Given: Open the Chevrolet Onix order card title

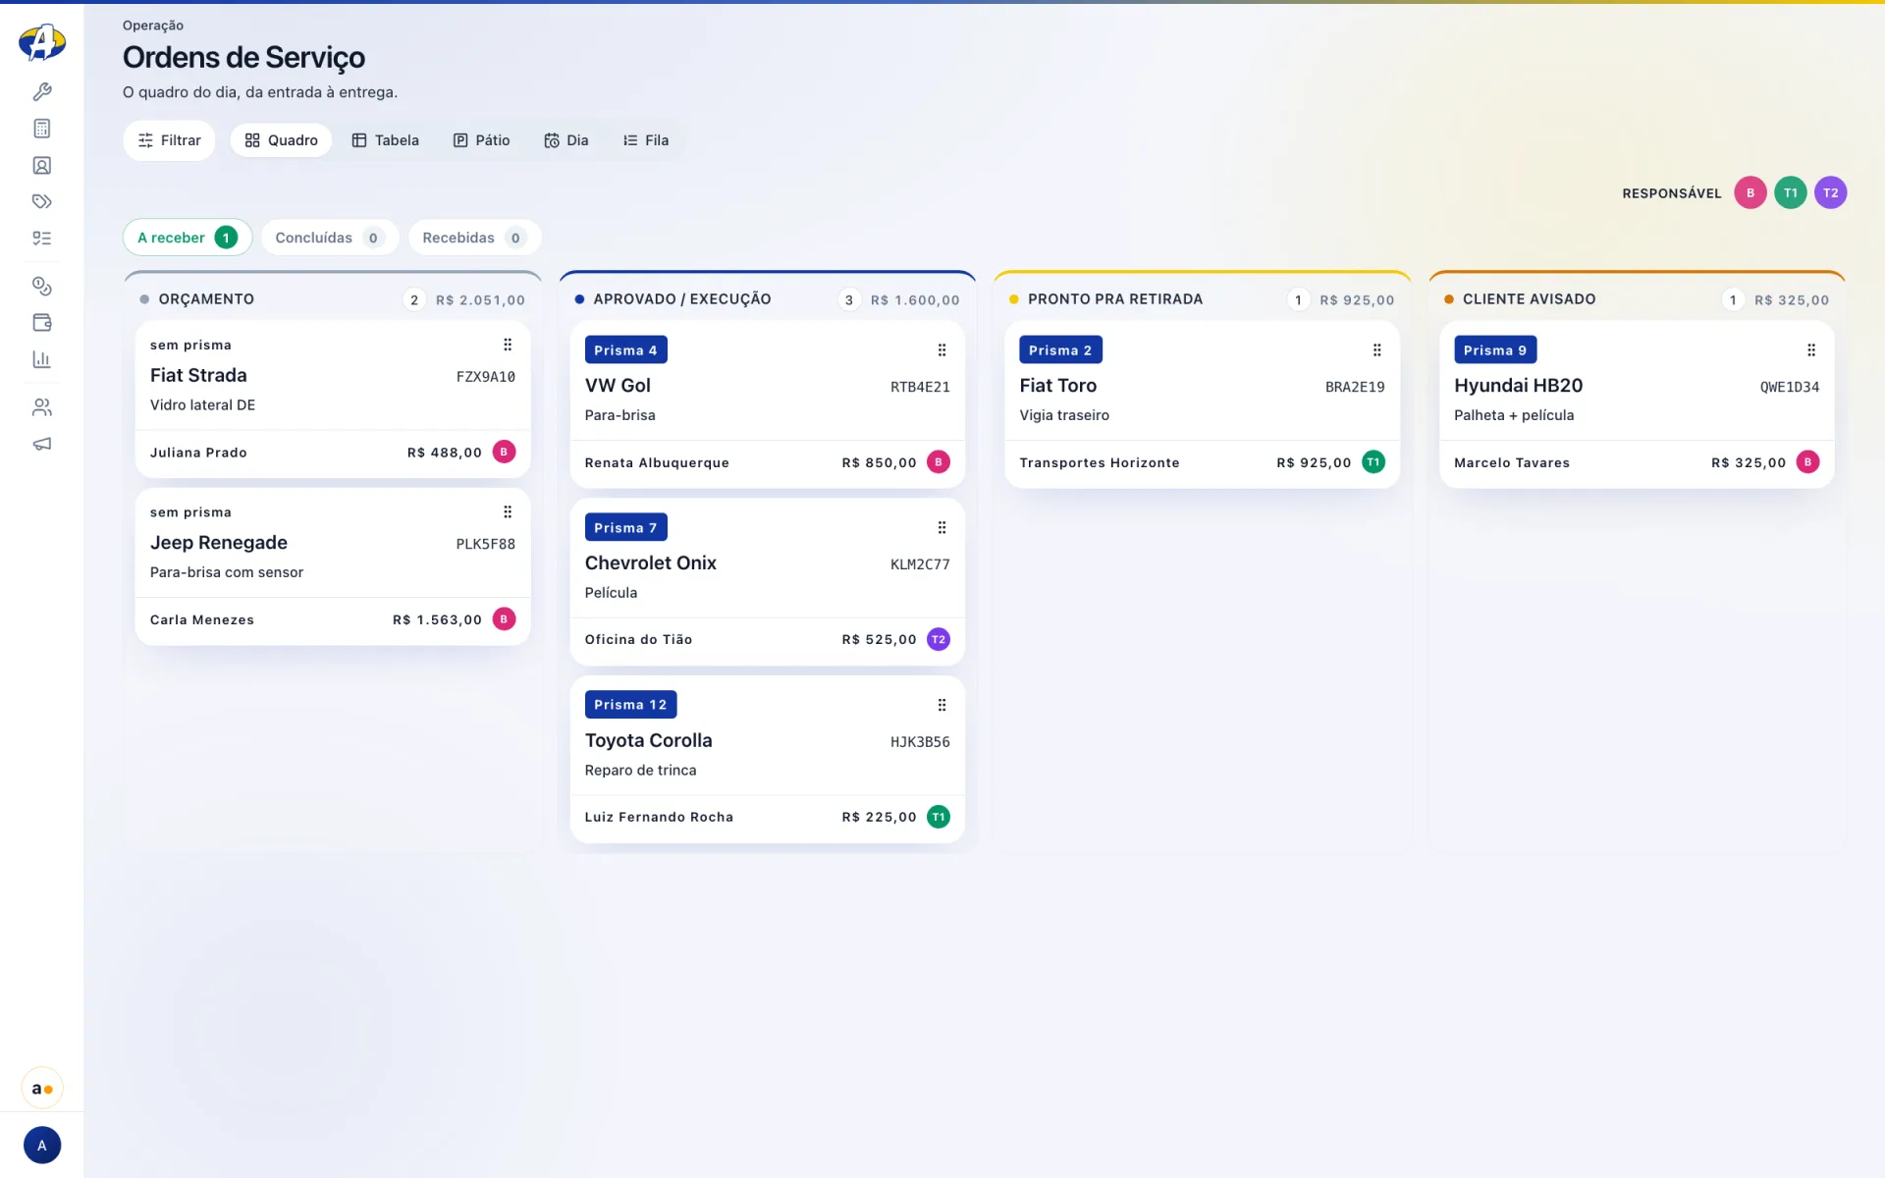Looking at the screenshot, I should click(x=651, y=563).
